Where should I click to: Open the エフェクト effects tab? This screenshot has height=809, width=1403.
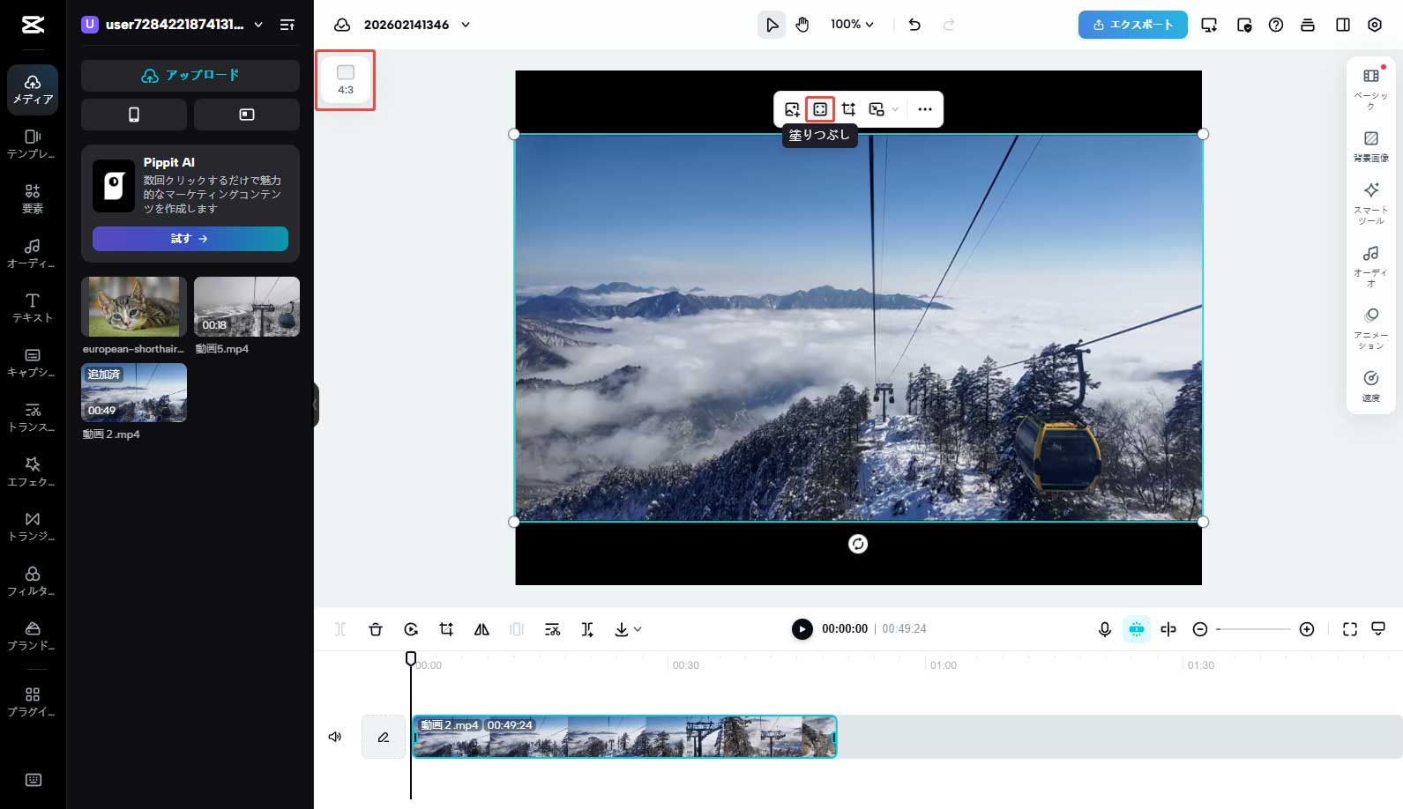click(x=33, y=472)
